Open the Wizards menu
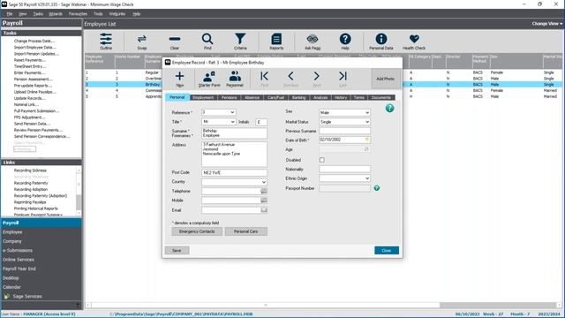Viewport: 565px width, 318px height. coord(55,14)
